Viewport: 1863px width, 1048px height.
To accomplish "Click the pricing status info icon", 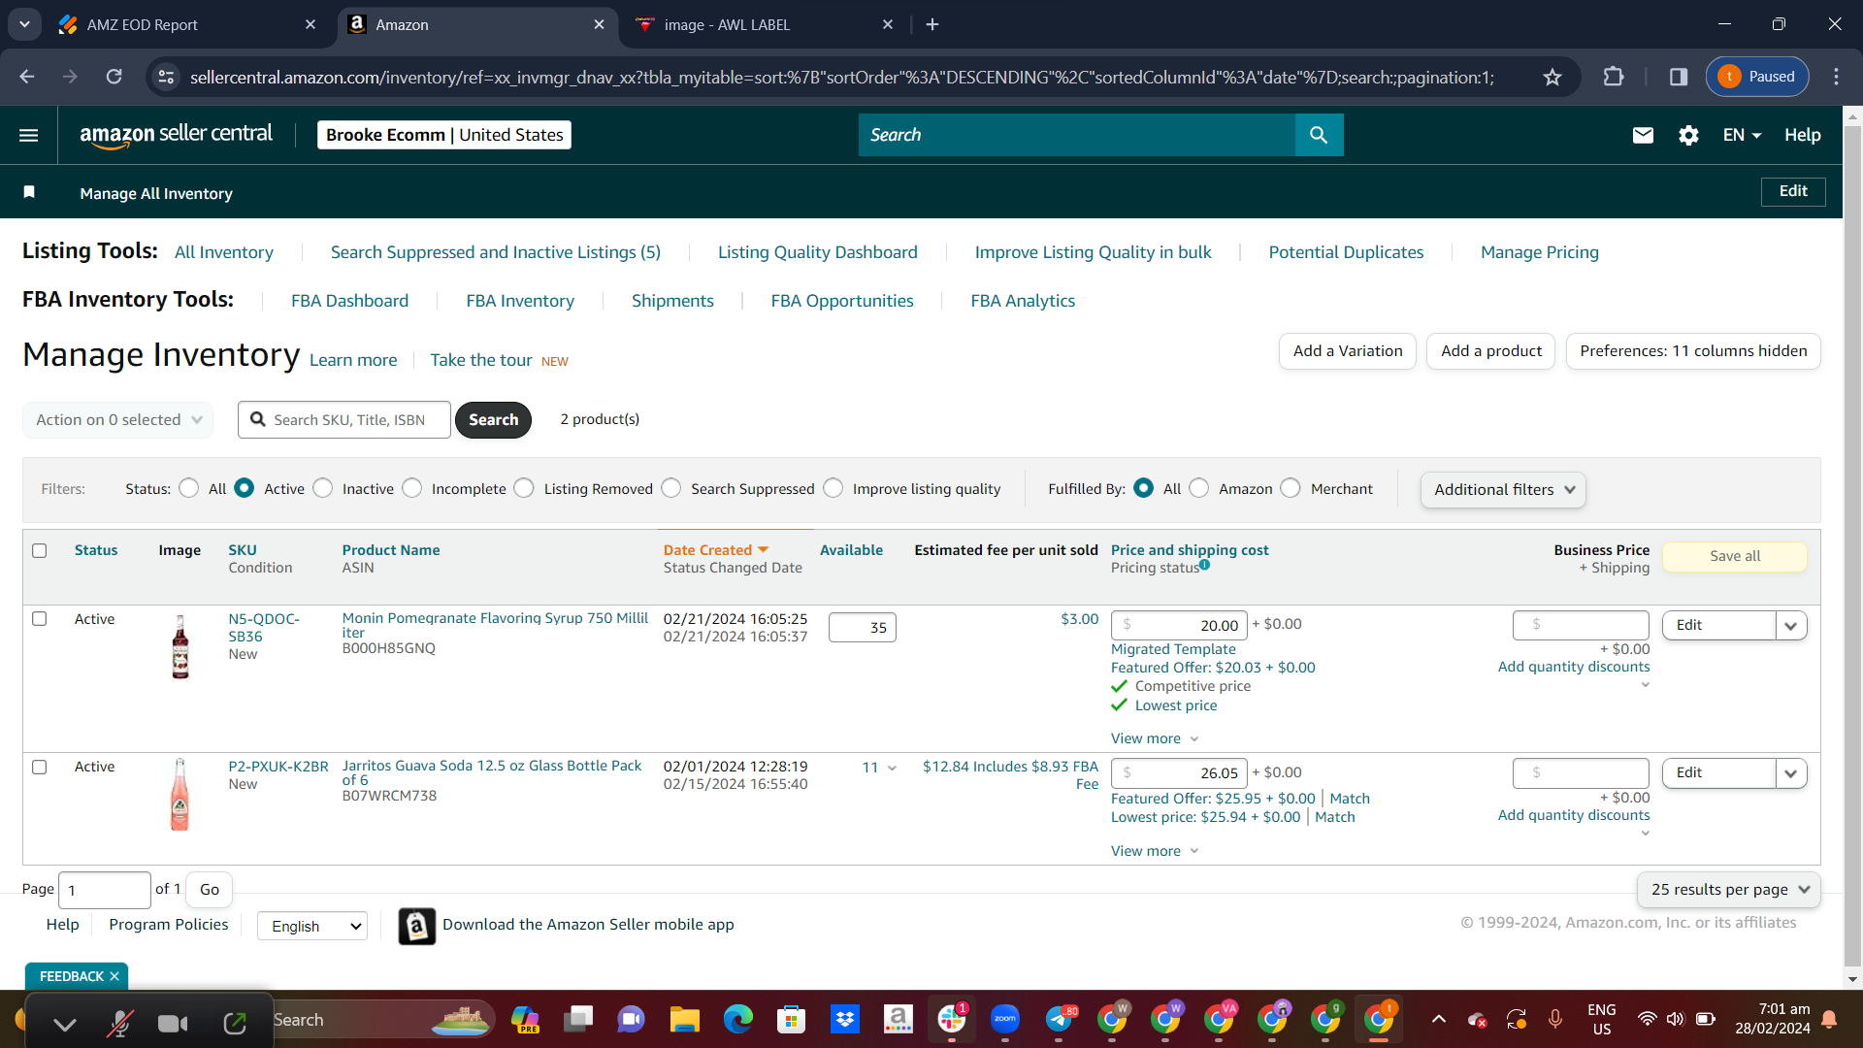I will (x=1204, y=565).
